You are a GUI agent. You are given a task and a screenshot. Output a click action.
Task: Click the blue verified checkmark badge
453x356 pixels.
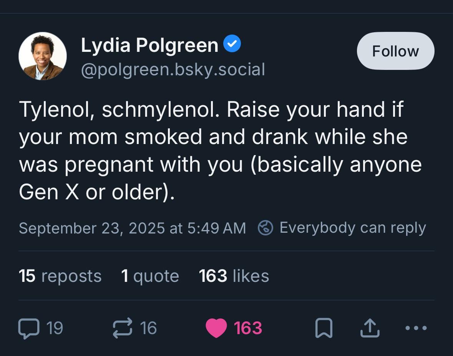pyautogui.click(x=232, y=44)
